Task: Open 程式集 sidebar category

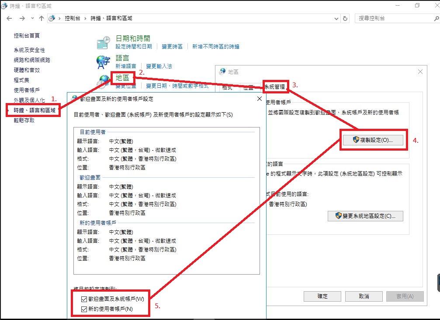Action: click(21, 80)
